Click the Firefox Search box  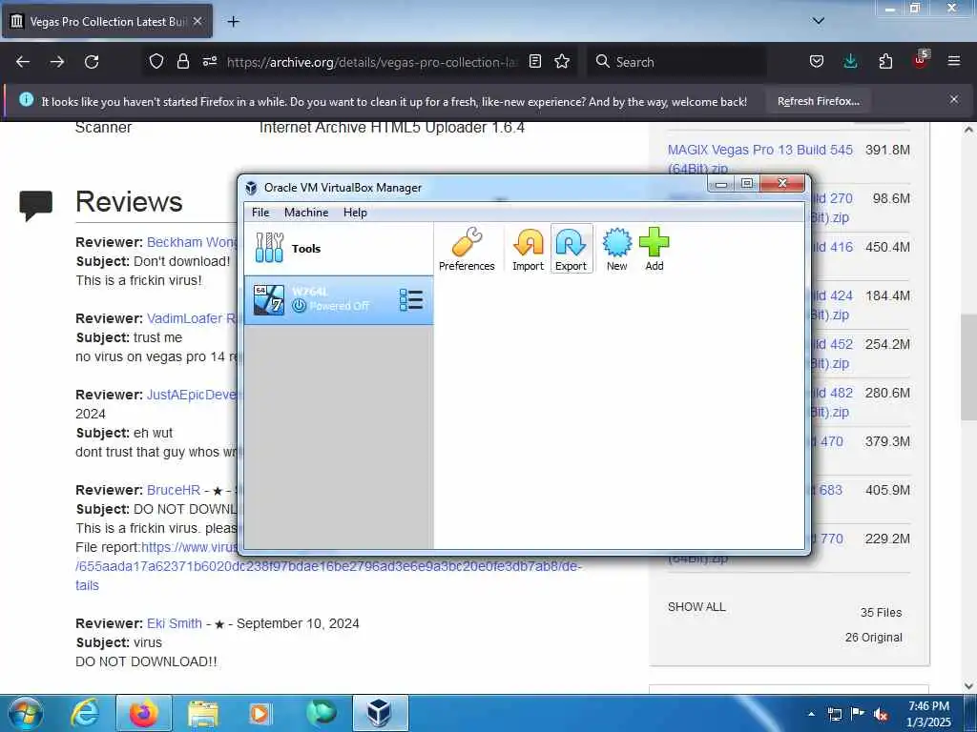676,62
